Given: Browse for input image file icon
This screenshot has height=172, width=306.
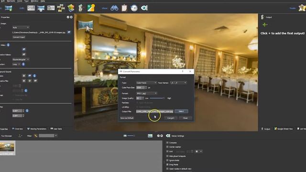Looking at the screenshot, I should pyautogui.click(x=69, y=32).
